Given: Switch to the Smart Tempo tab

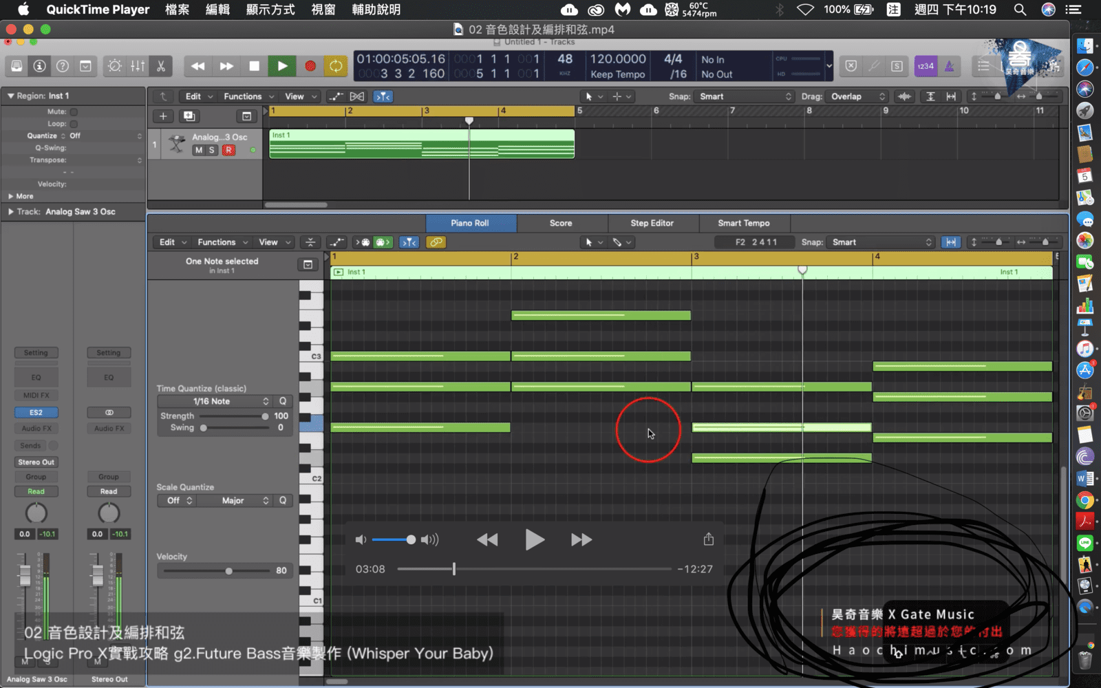Looking at the screenshot, I should [x=744, y=223].
